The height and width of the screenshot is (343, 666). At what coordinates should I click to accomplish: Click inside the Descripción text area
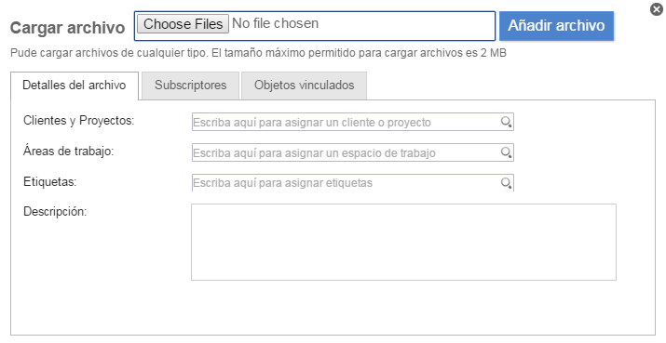tap(403, 242)
